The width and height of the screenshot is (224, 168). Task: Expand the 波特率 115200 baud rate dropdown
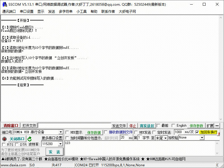(60, 144)
